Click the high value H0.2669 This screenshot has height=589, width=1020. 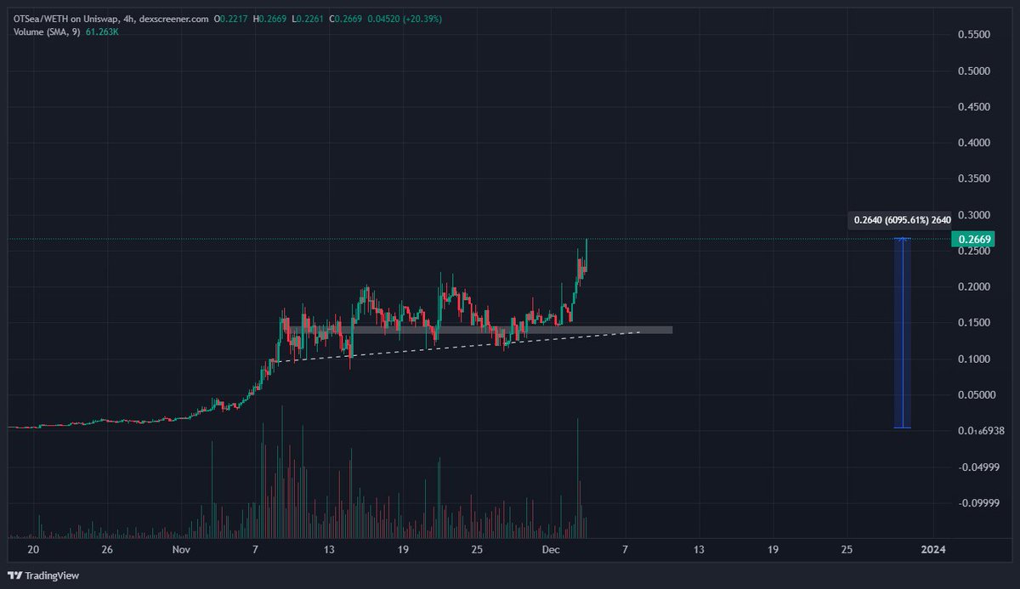pos(269,19)
